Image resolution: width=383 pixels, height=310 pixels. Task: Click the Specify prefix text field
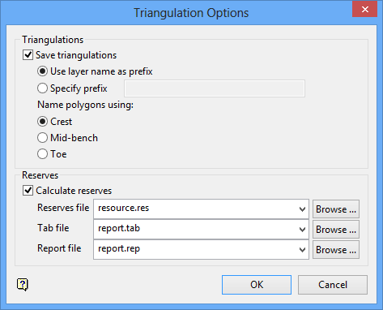click(x=215, y=88)
